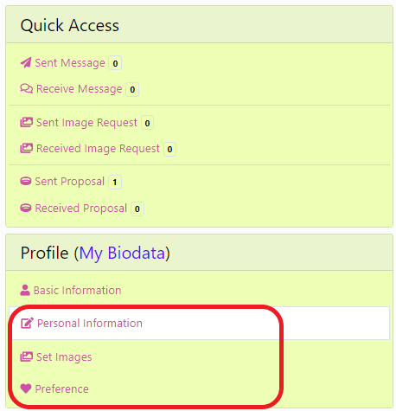This screenshot has width=396, height=411.
Task: Select the Personal Information menu item
Action: (x=199, y=323)
